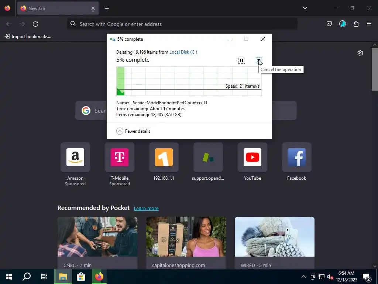Open network status tray icon
This screenshot has width=378, height=284.
coord(322,277)
